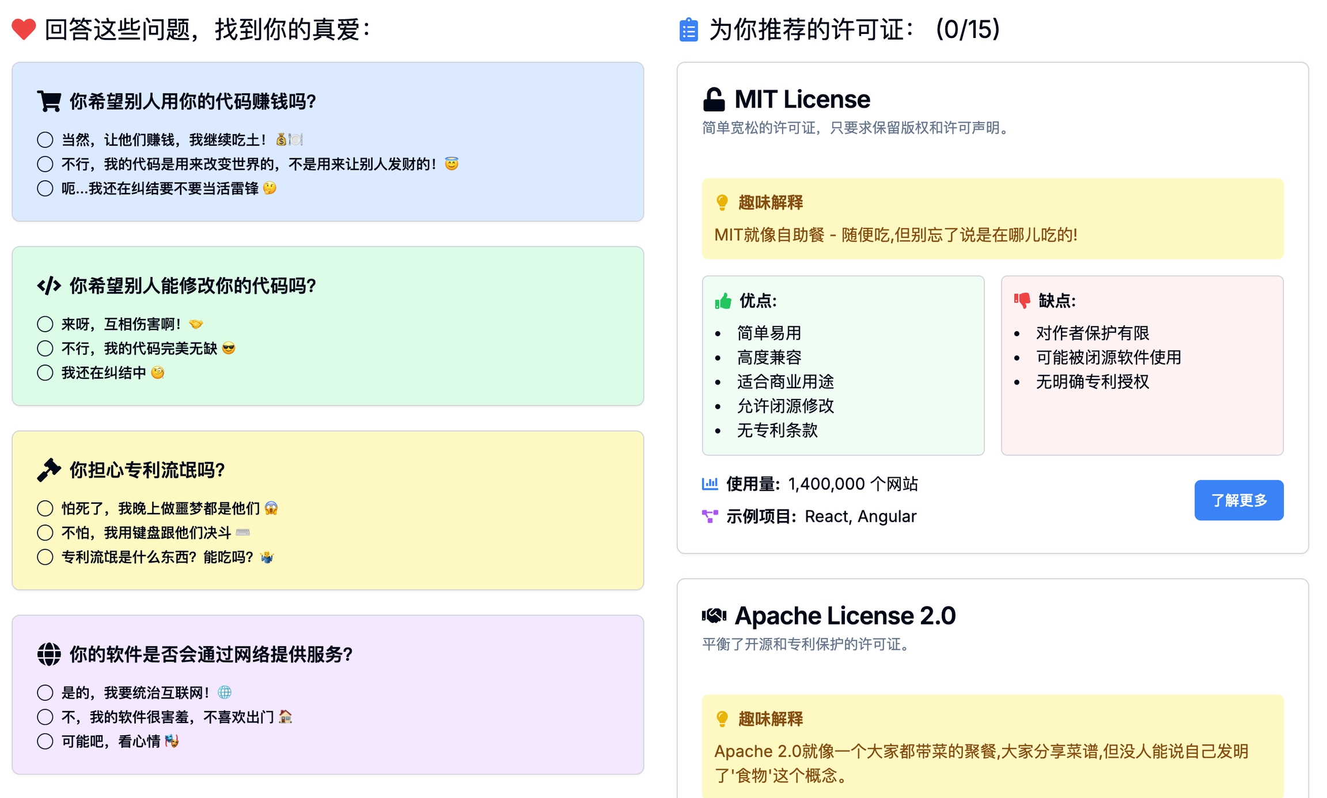Click the Apache License 2.0 heading
The height and width of the screenshot is (798, 1327).
[x=845, y=615]
